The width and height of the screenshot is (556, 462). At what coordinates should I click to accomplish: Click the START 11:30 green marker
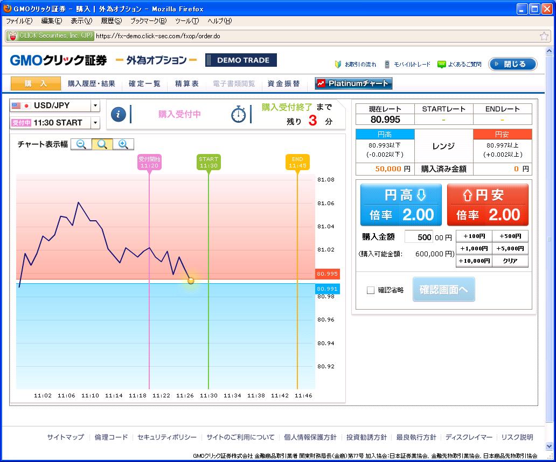208,162
